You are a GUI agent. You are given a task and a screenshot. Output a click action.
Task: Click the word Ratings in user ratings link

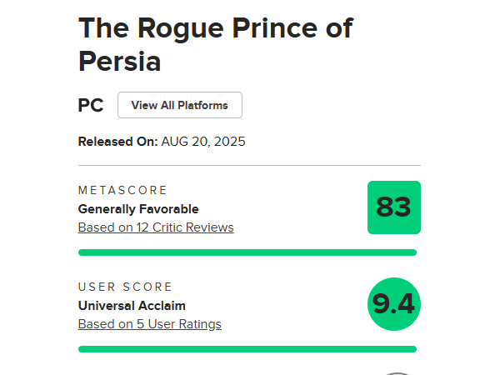tap(200, 324)
